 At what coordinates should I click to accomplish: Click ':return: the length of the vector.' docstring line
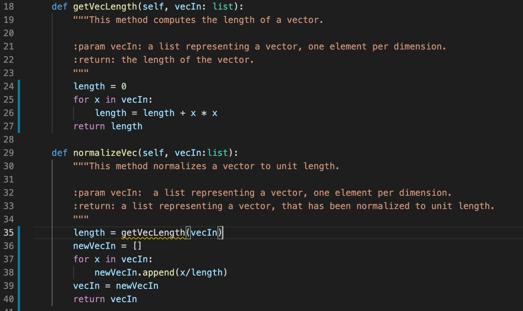pyautogui.click(x=164, y=60)
